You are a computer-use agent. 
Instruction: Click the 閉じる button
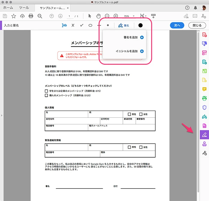coord(197,25)
